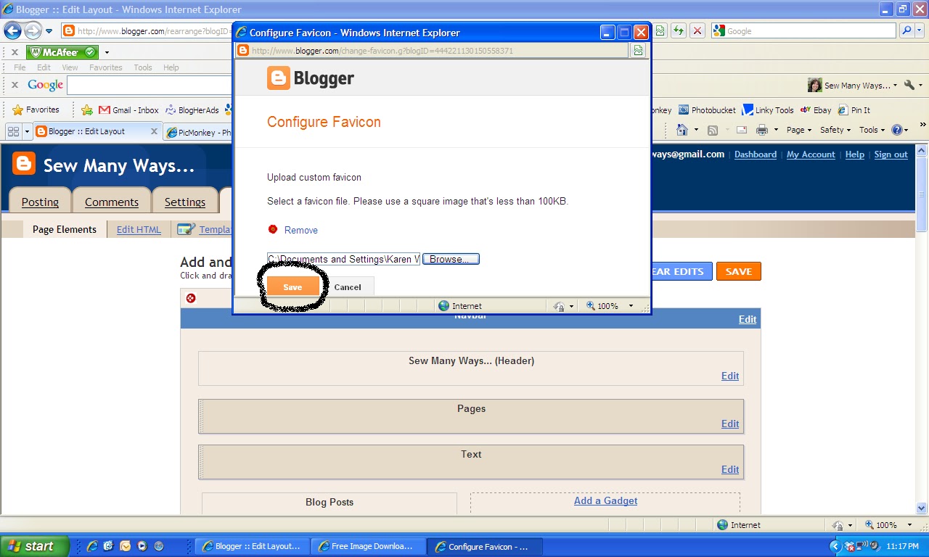This screenshot has height=557, width=929.
Task: Open the Favorites menu in menu bar
Action: (x=106, y=67)
